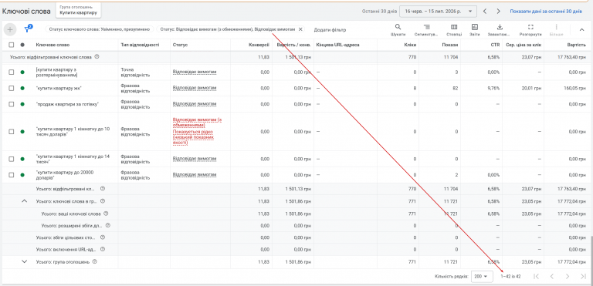
Task: Open the date range dropdown 16 черв. – 15 лип.
Action: 438,12
